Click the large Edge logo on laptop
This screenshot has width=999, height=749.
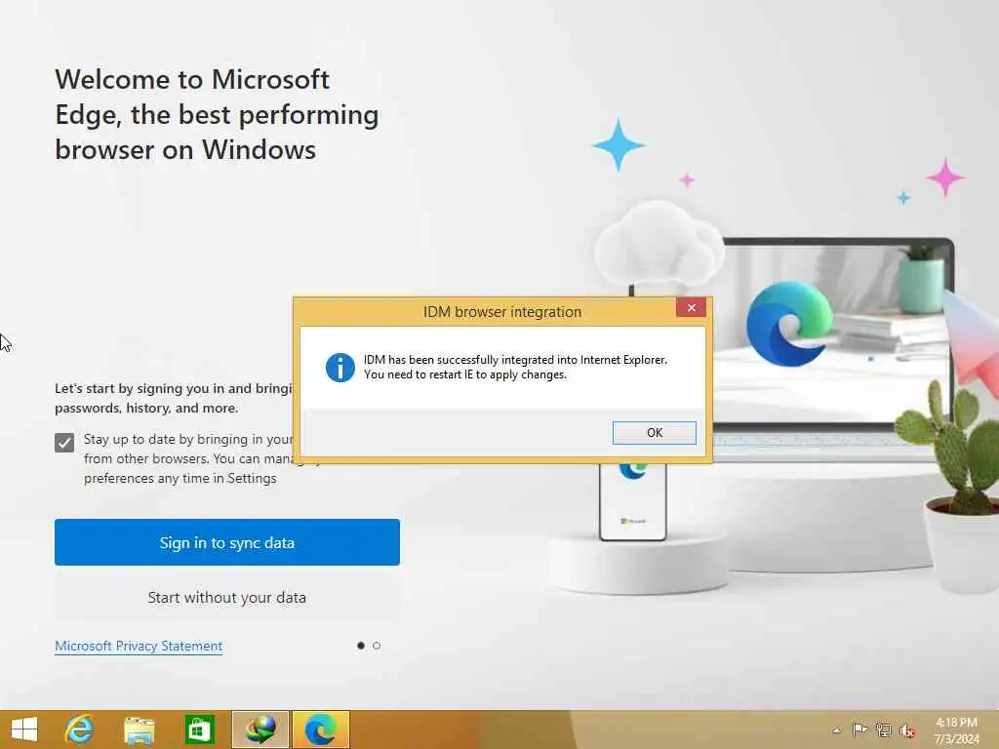[x=788, y=324]
